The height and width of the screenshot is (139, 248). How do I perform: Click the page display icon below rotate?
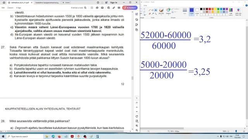pos(137,121)
